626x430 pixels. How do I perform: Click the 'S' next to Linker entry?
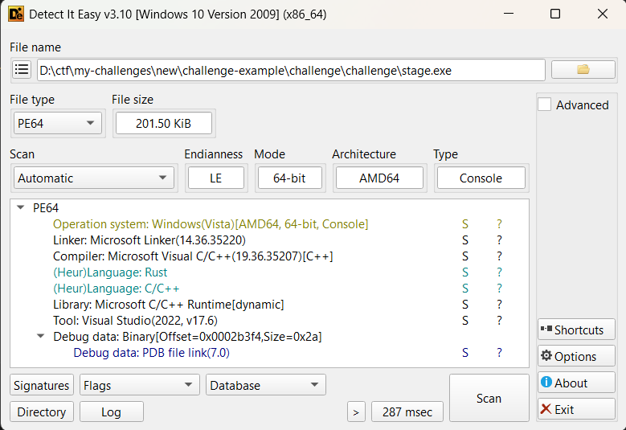(465, 240)
